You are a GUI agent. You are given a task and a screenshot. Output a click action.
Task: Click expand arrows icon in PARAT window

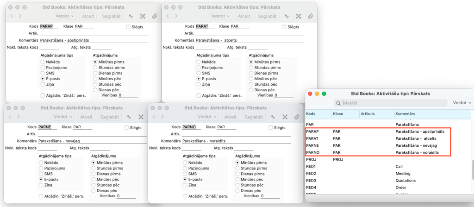[298, 16]
